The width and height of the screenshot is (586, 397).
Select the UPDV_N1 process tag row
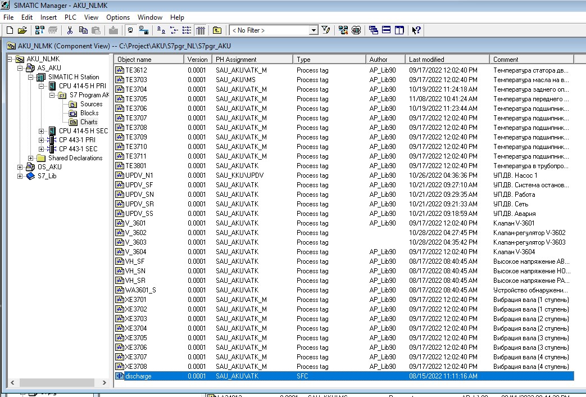(344, 175)
